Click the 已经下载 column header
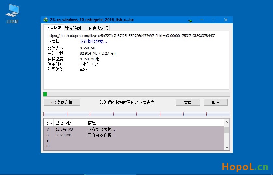This screenshot has height=175, width=273. pyautogui.click(x=70, y=123)
